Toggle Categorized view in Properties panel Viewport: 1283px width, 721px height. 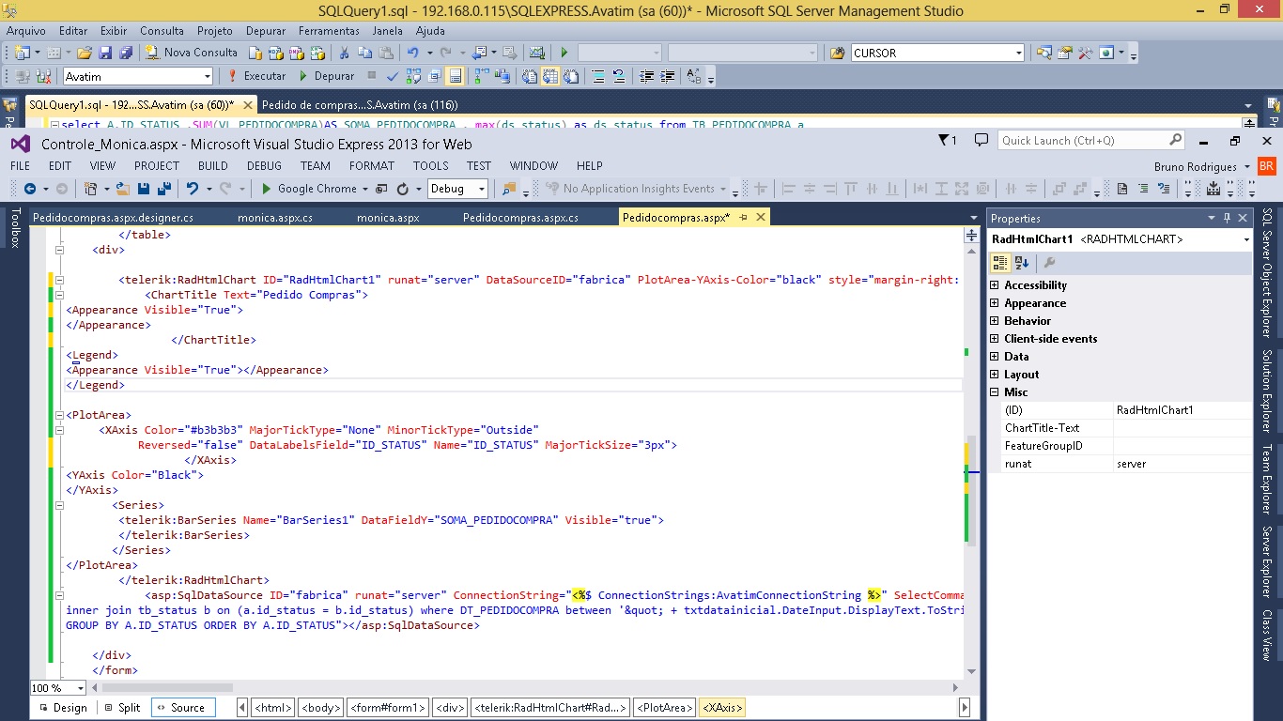(x=1001, y=263)
